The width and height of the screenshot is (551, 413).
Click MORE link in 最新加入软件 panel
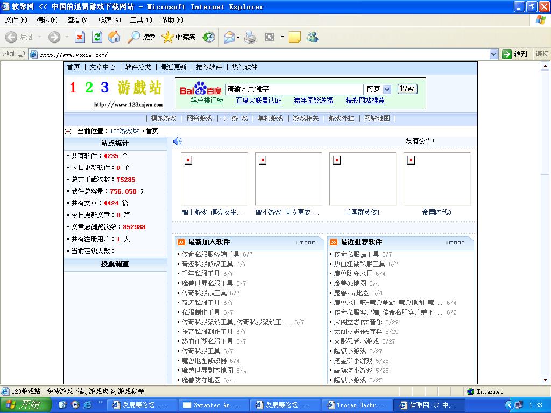pos(306,243)
